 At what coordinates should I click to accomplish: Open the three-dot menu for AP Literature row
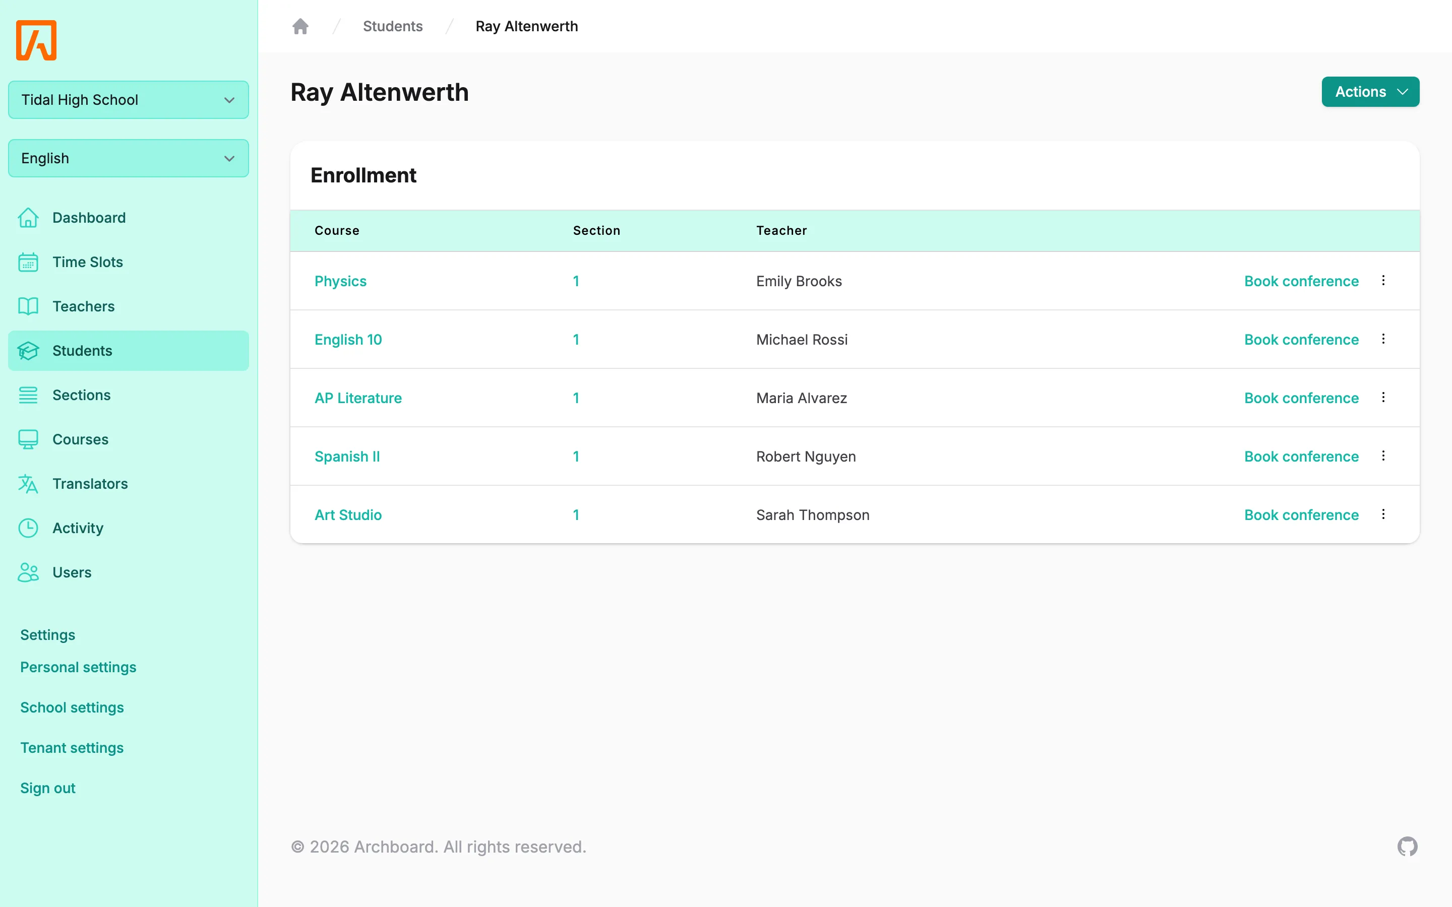click(1383, 397)
